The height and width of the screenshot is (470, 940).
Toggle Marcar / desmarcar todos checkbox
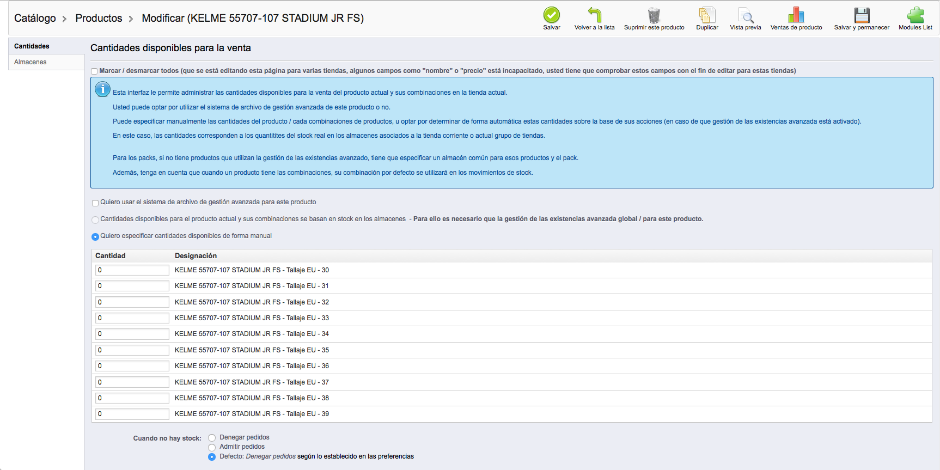click(x=94, y=71)
